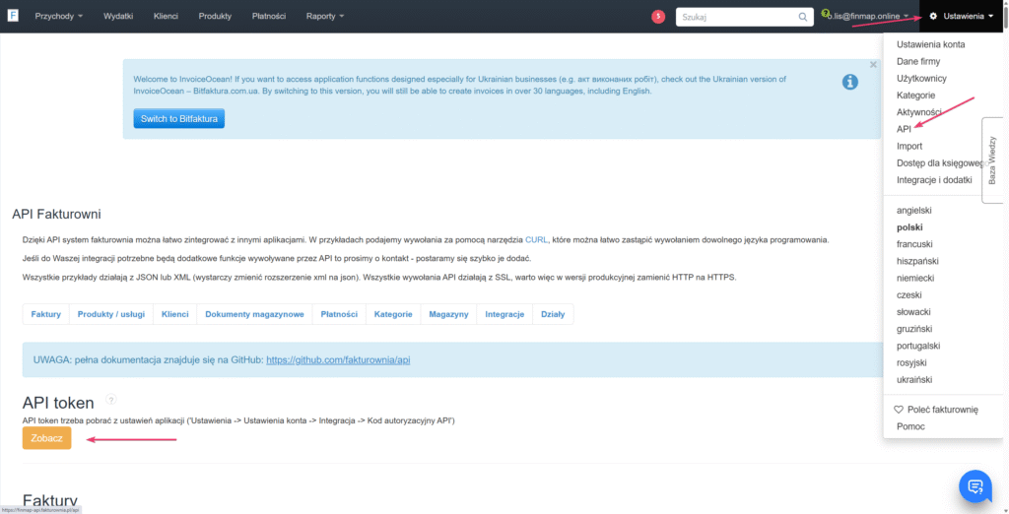Open the Baza Wiedzy side tab

coord(992,161)
